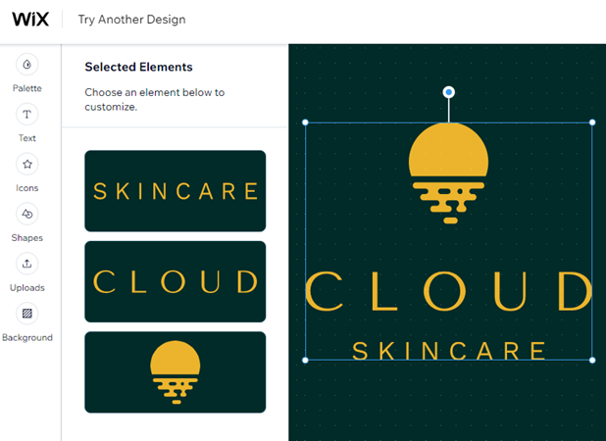Click the bottom-left selection handle
Screen dimensions: 606x441
305,361
